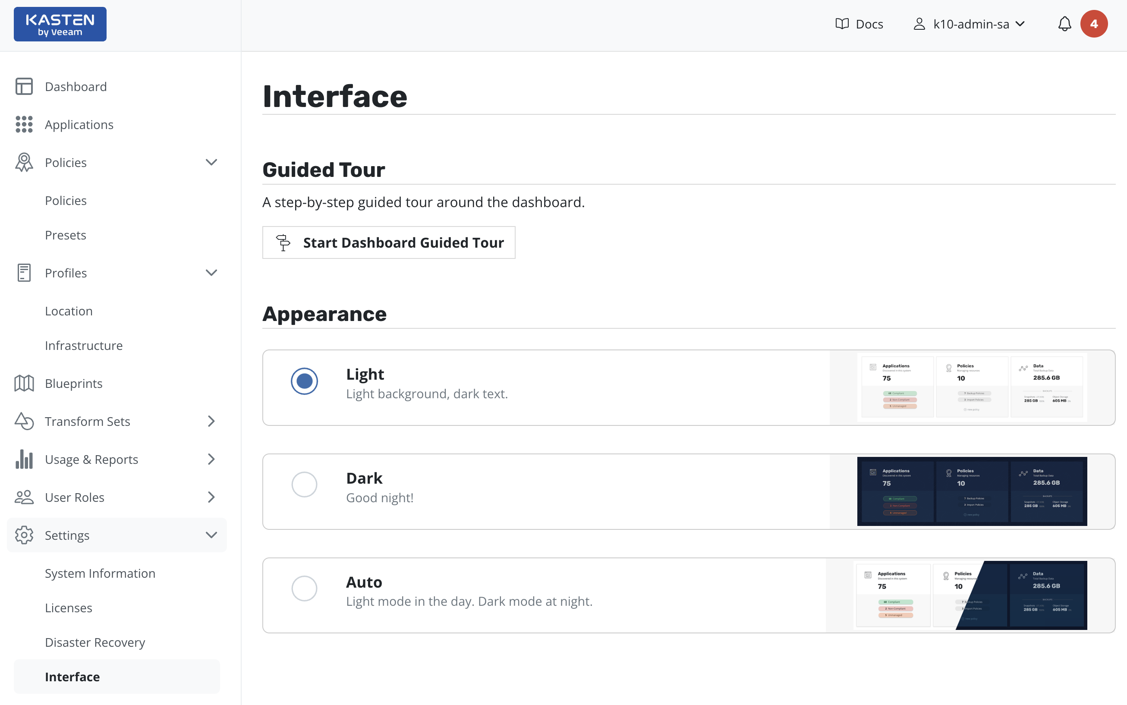Click the Applications grid icon
The height and width of the screenshot is (705, 1127).
point(24,125)
